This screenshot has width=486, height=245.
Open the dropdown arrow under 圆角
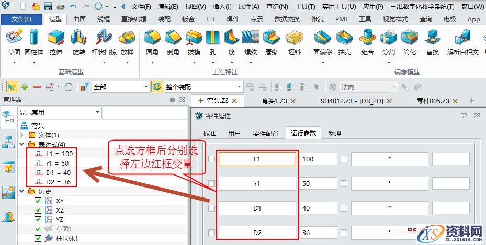[152, 63]
